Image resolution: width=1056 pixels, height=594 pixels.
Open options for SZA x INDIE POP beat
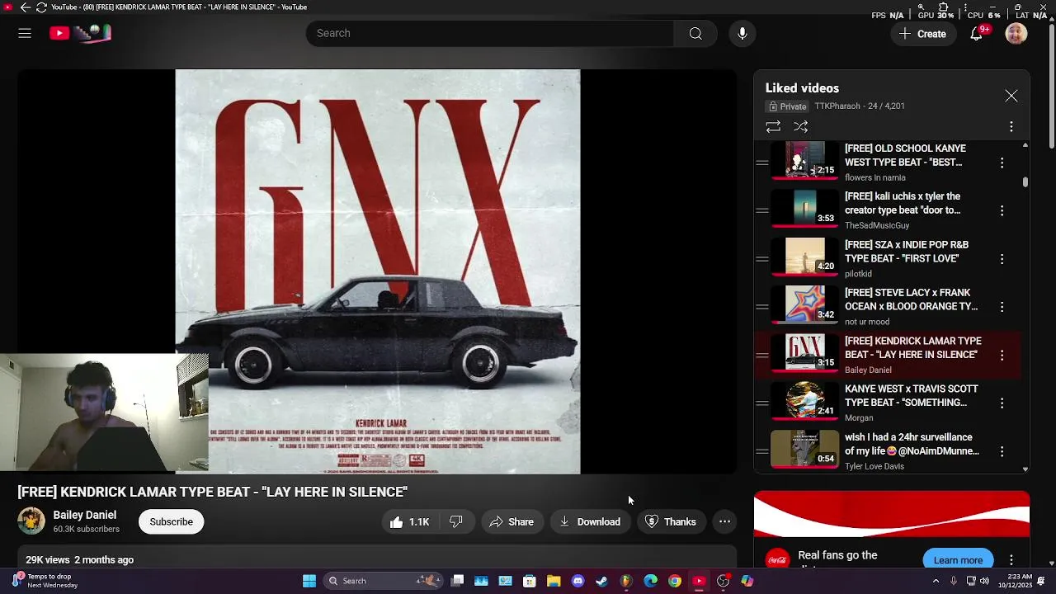1002,259
